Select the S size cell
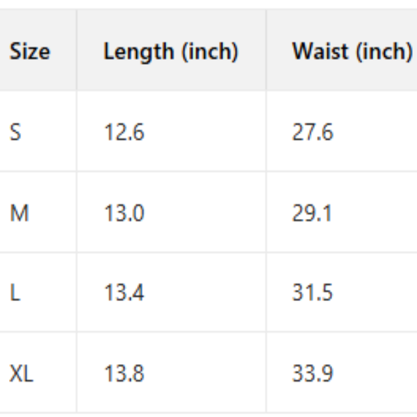Image resolution: width=417 pixels, height=417 pixels. point(15,132)
